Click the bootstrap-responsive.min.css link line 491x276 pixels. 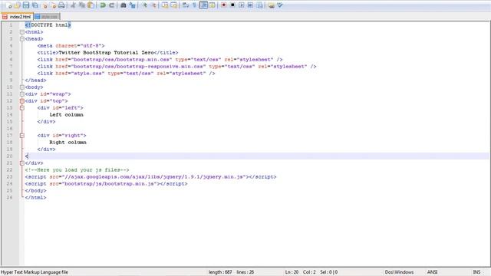coord(177,67)
